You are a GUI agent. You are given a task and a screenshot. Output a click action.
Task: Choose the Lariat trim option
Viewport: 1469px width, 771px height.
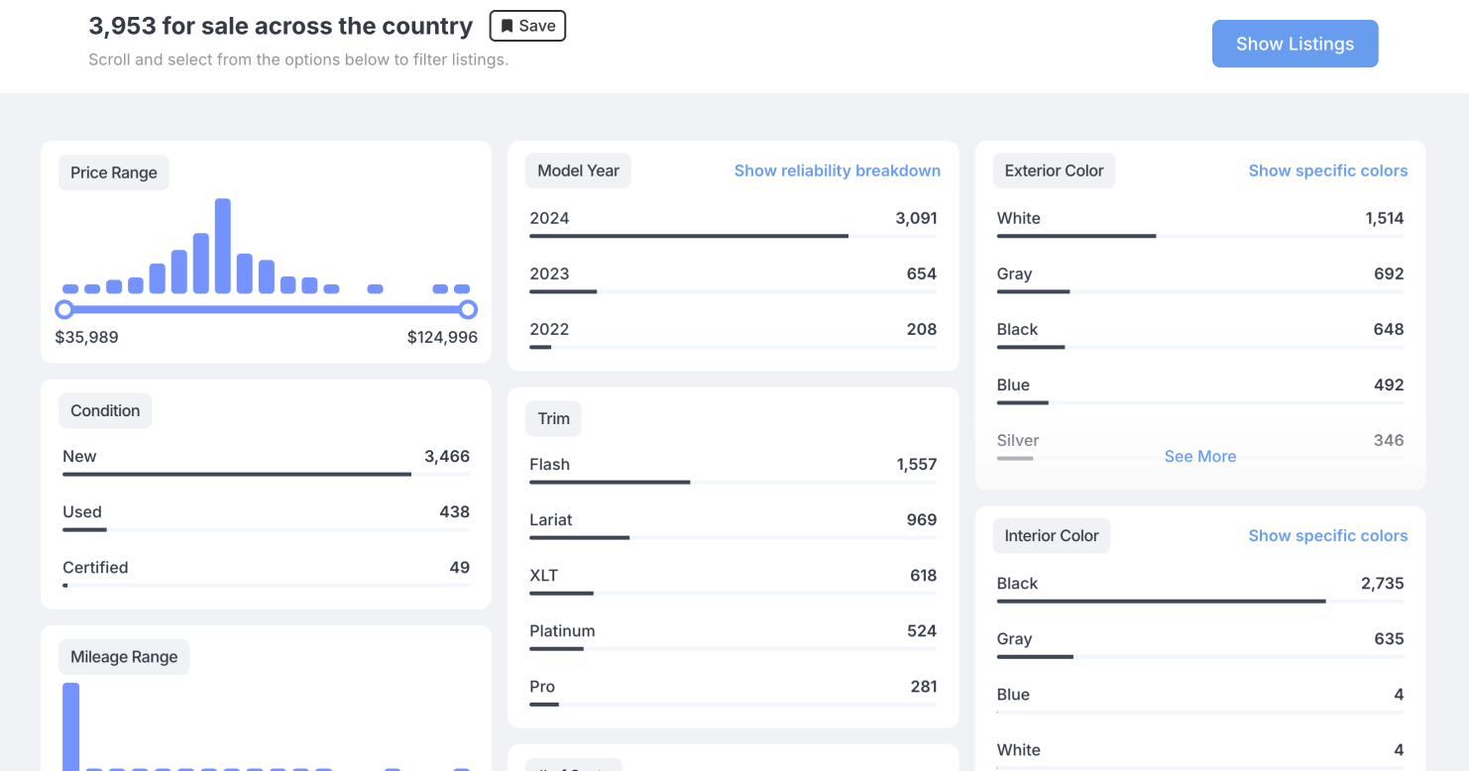pos(733,520)
